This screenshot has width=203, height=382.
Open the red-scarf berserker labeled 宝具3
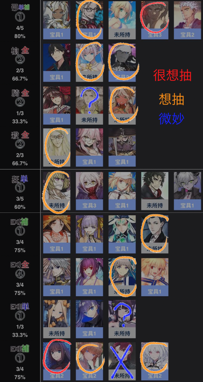tap(89, 191)
